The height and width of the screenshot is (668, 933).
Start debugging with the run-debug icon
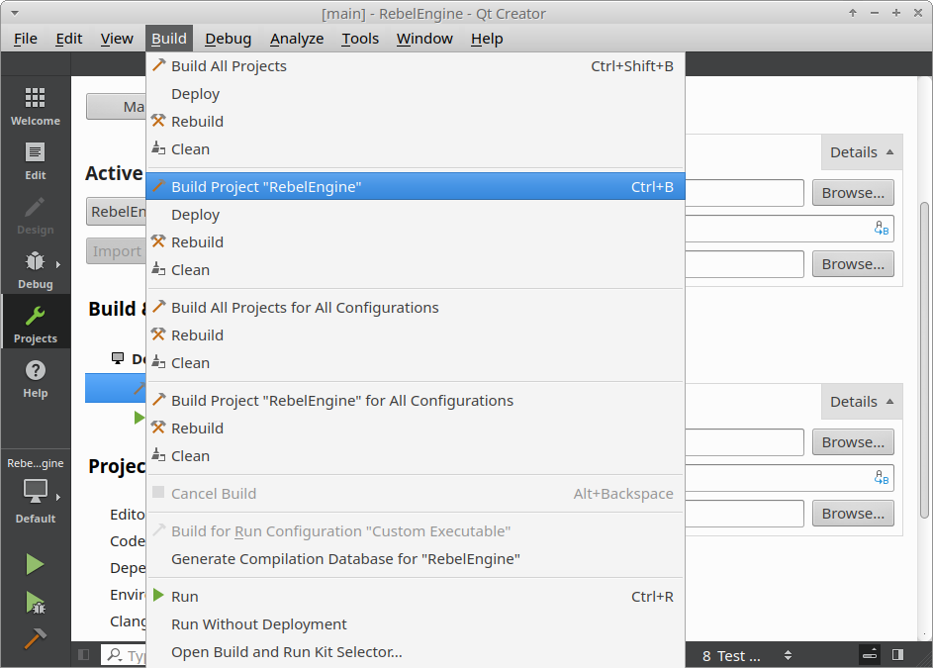tap(35, 603)
